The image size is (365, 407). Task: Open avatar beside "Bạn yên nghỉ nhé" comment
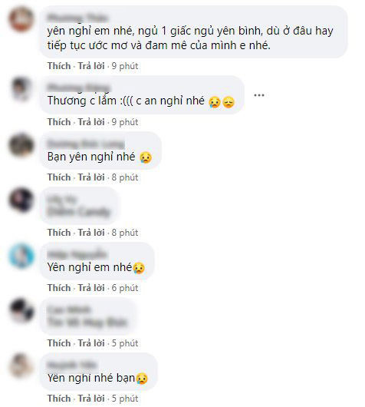click(x=21, y=144)
